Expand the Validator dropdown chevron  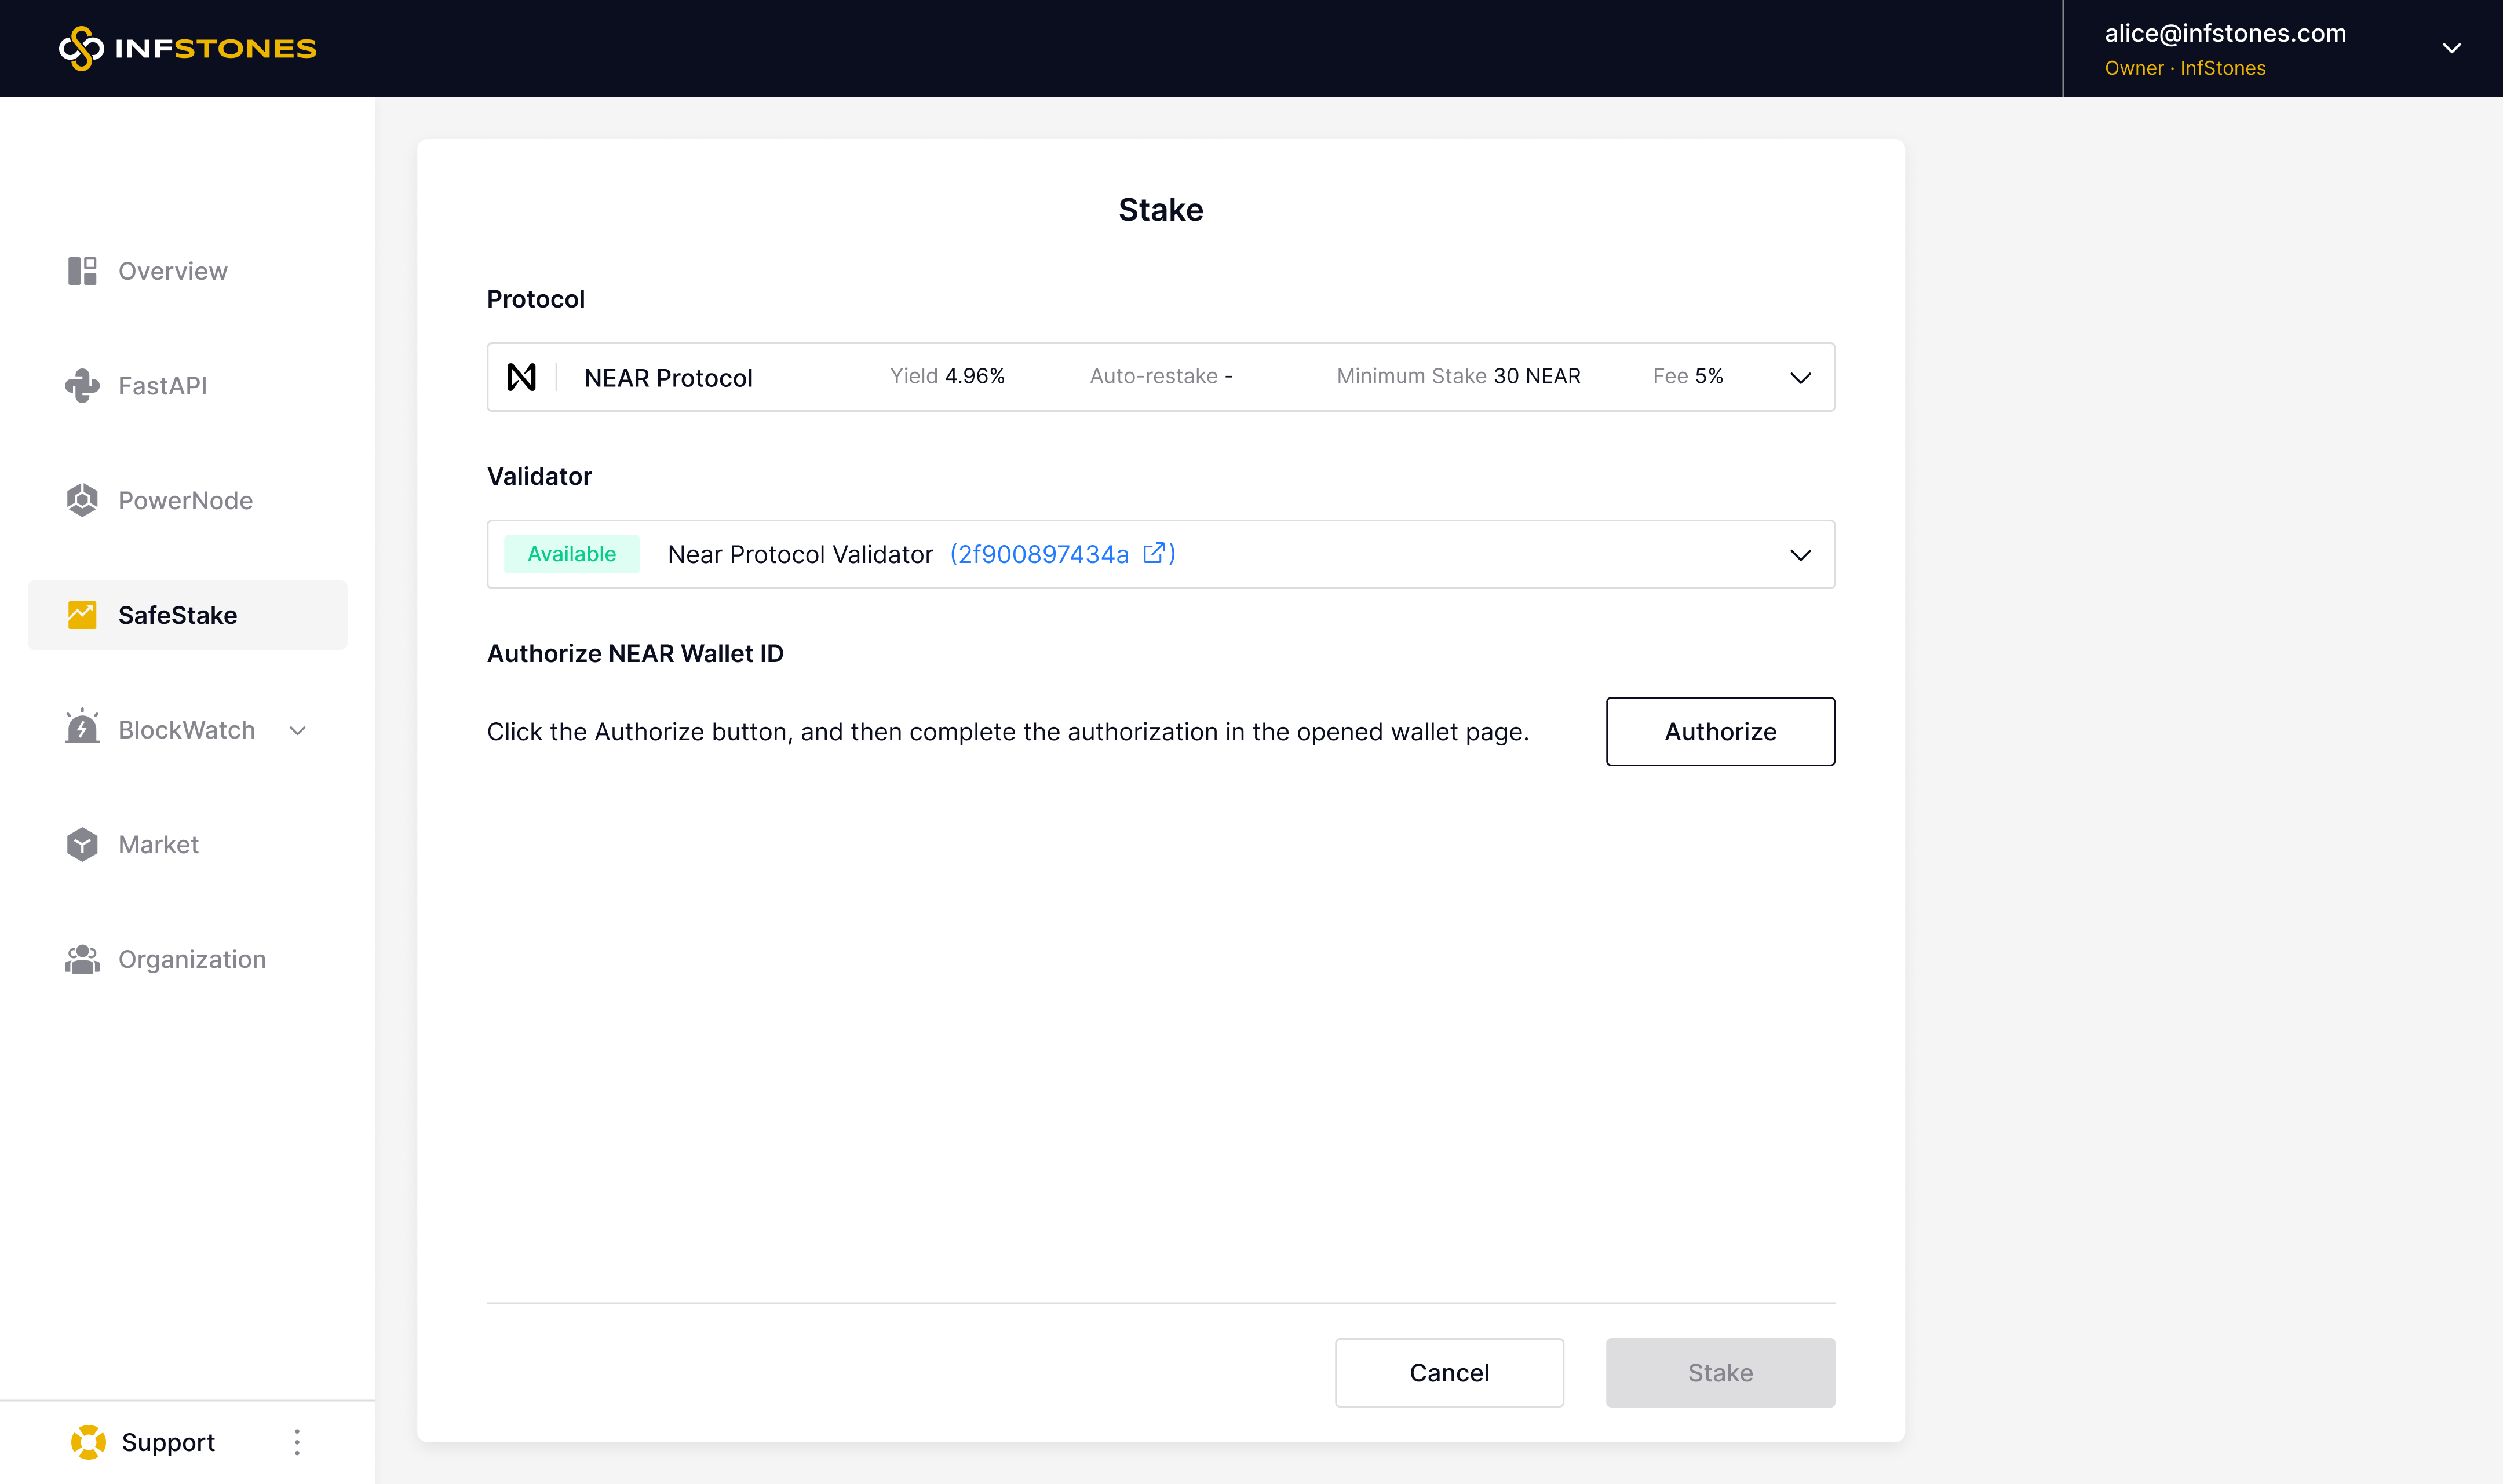pyautogui.click(x=1800, y=555)
